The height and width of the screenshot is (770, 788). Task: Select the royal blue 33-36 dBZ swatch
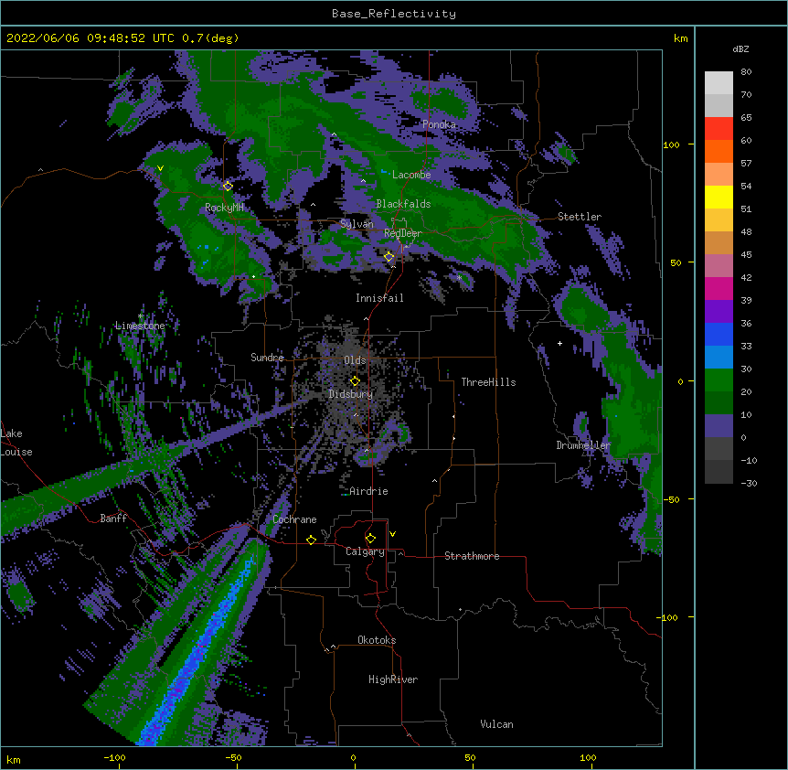[x=719, y=334]
